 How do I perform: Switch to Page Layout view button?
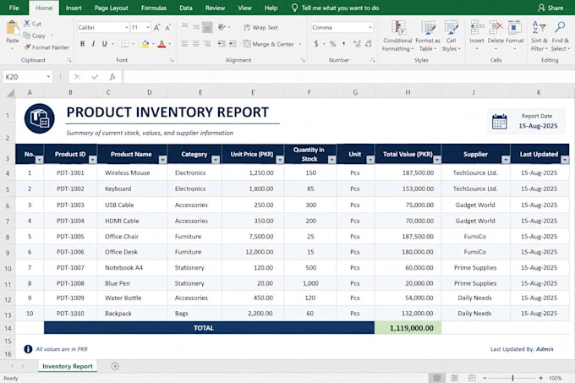[x=454, y=378]
